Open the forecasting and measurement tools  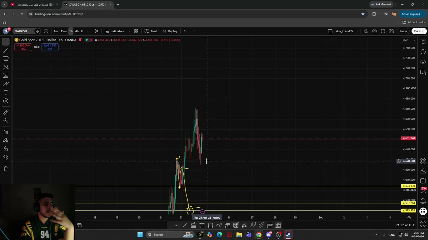coord(6,76)
